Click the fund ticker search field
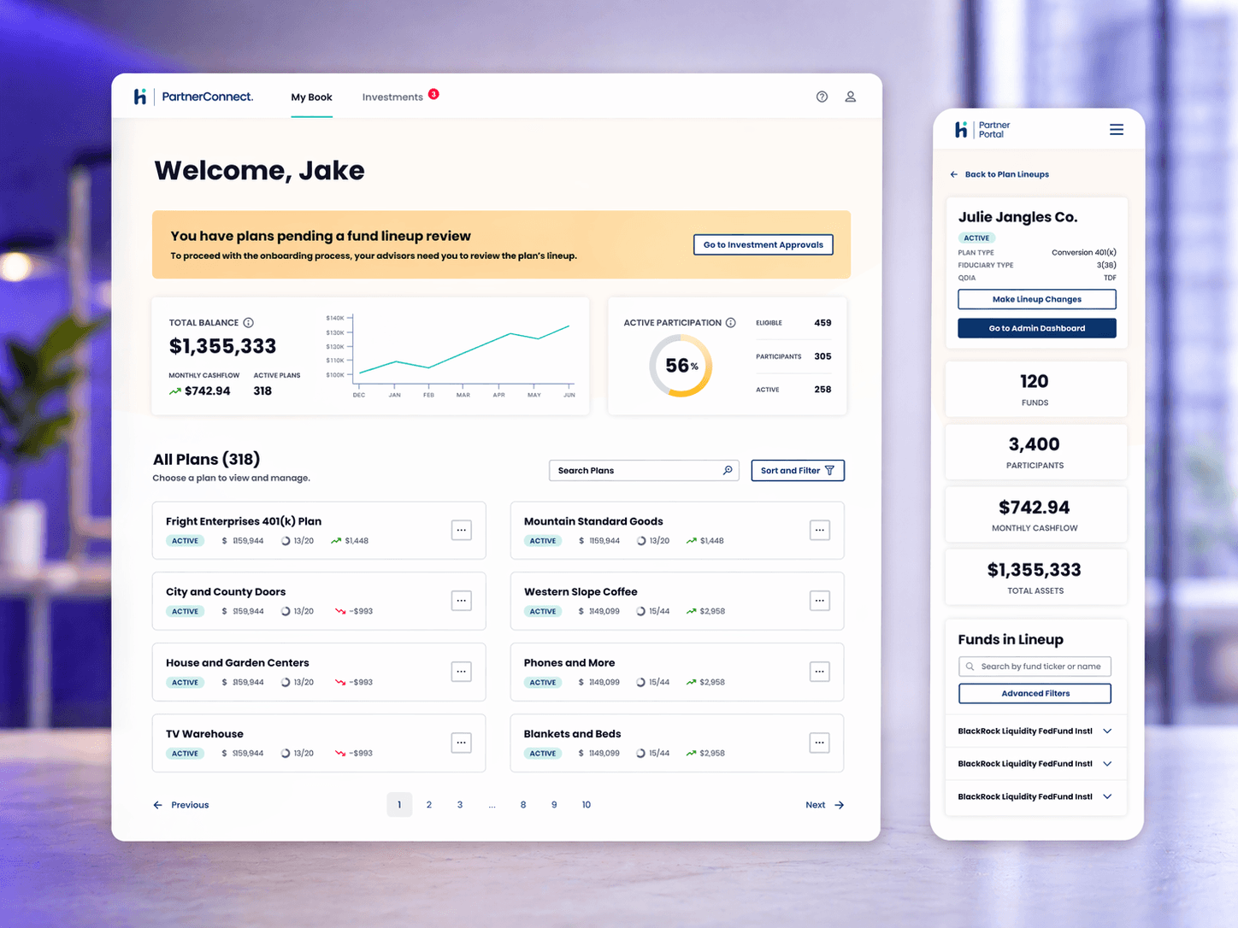 1035,667
